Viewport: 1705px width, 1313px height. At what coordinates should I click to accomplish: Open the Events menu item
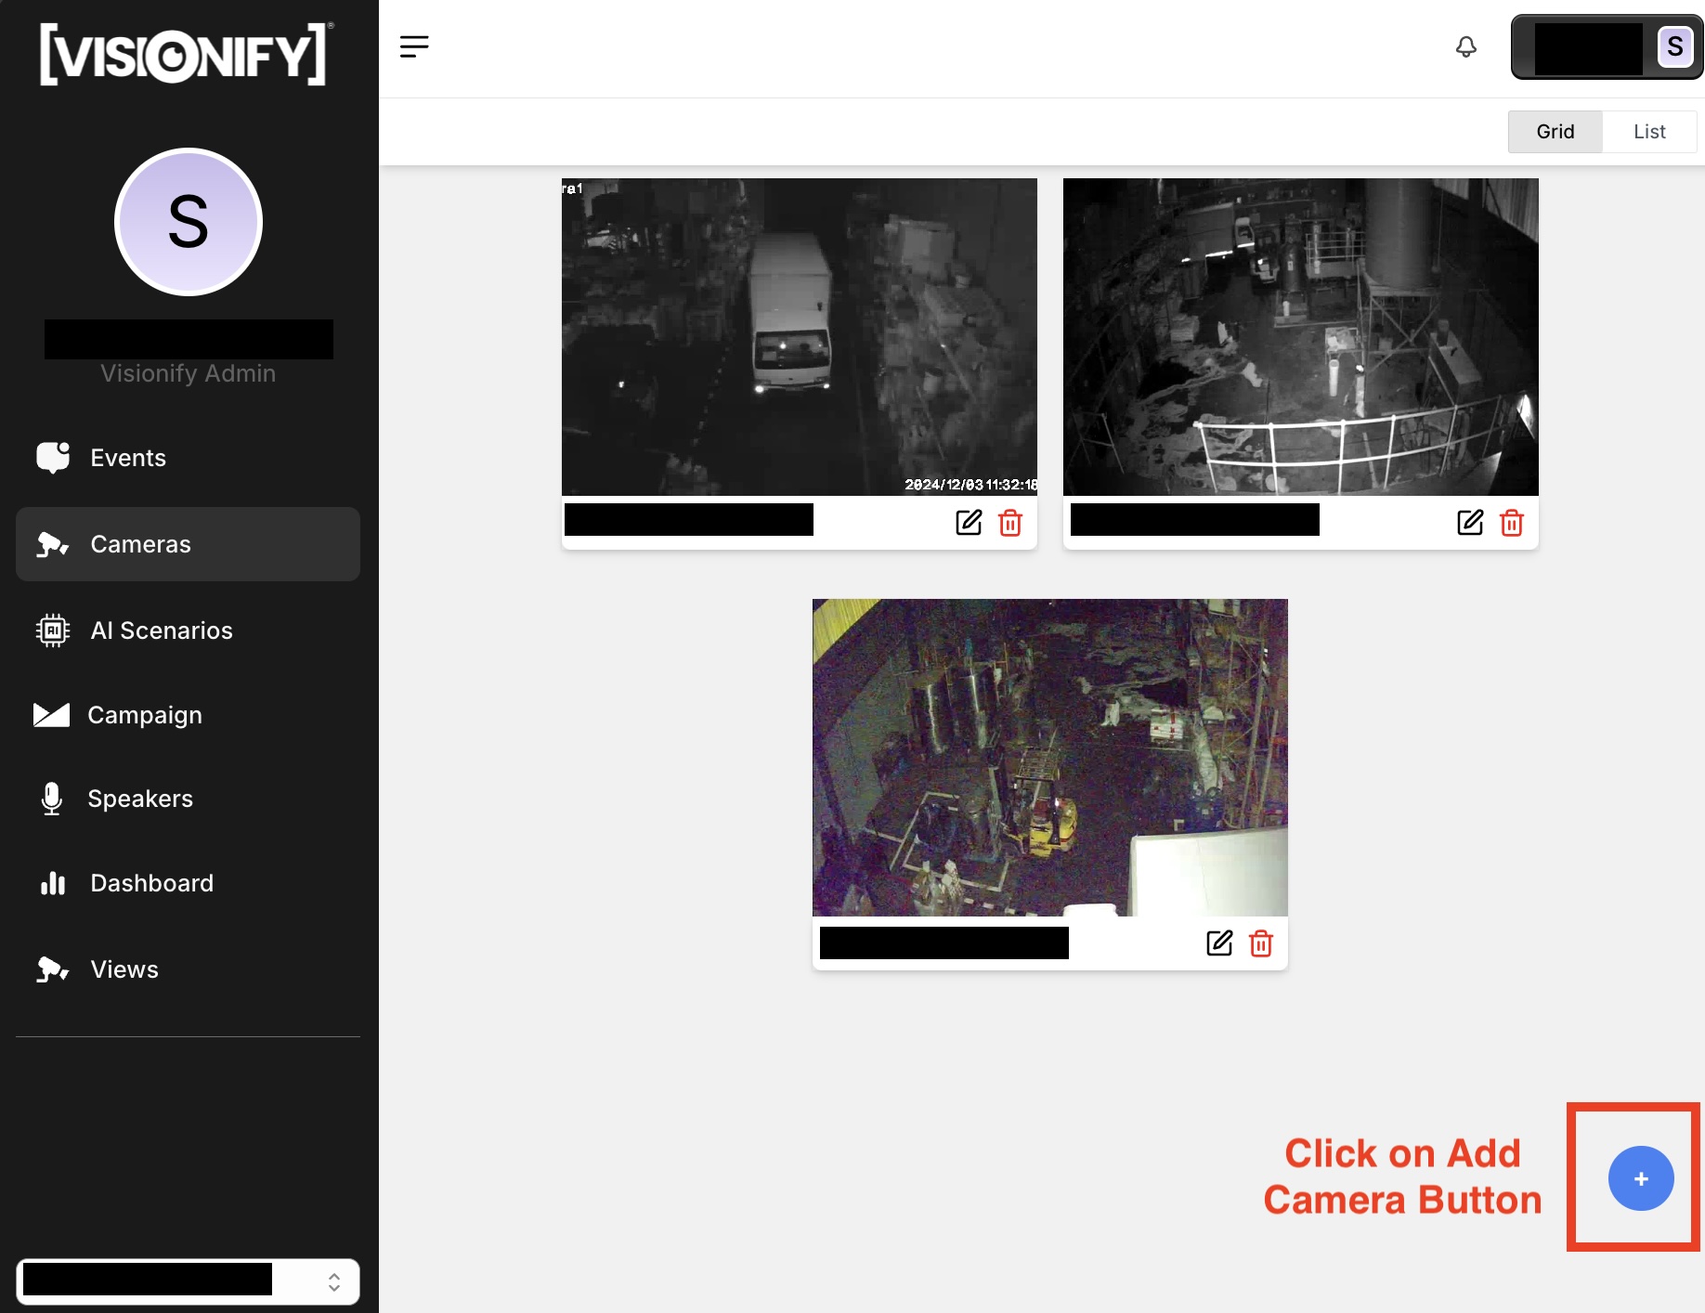(x=188, y=458)
